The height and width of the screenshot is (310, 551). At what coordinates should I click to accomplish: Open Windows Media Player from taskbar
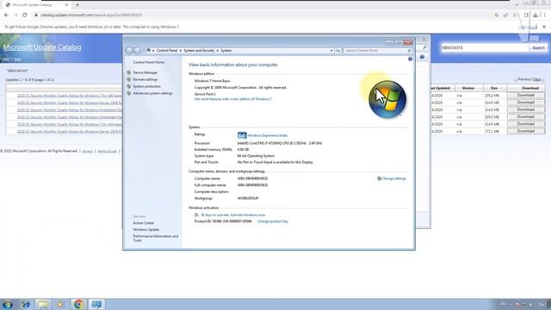tap(60, 304)
